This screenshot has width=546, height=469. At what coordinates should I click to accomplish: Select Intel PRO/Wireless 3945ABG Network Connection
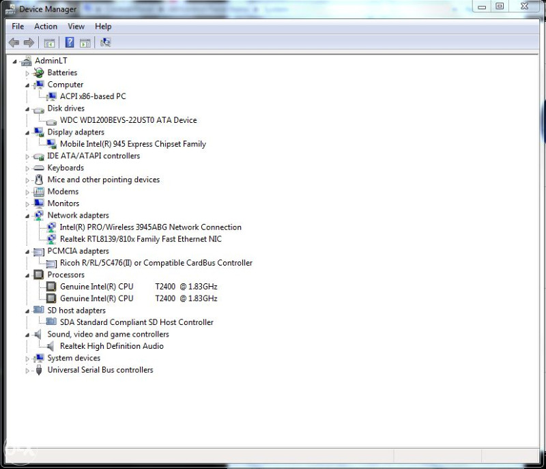[150, 227]
